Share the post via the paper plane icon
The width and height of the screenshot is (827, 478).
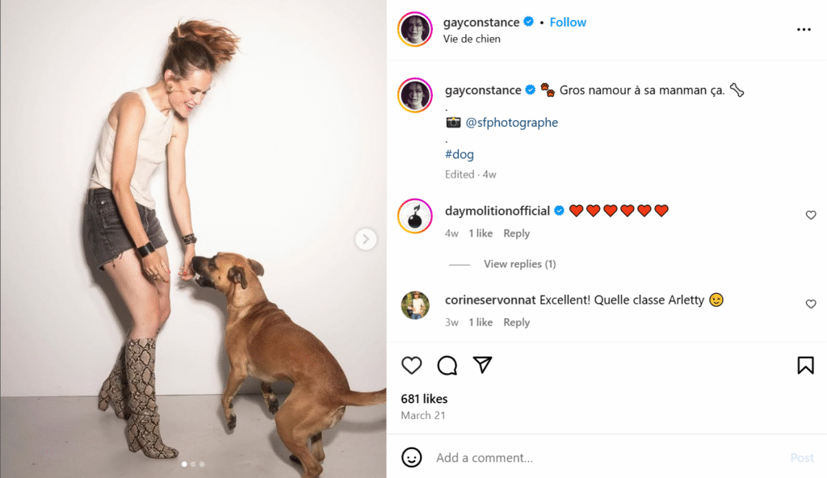pos(483,365)
